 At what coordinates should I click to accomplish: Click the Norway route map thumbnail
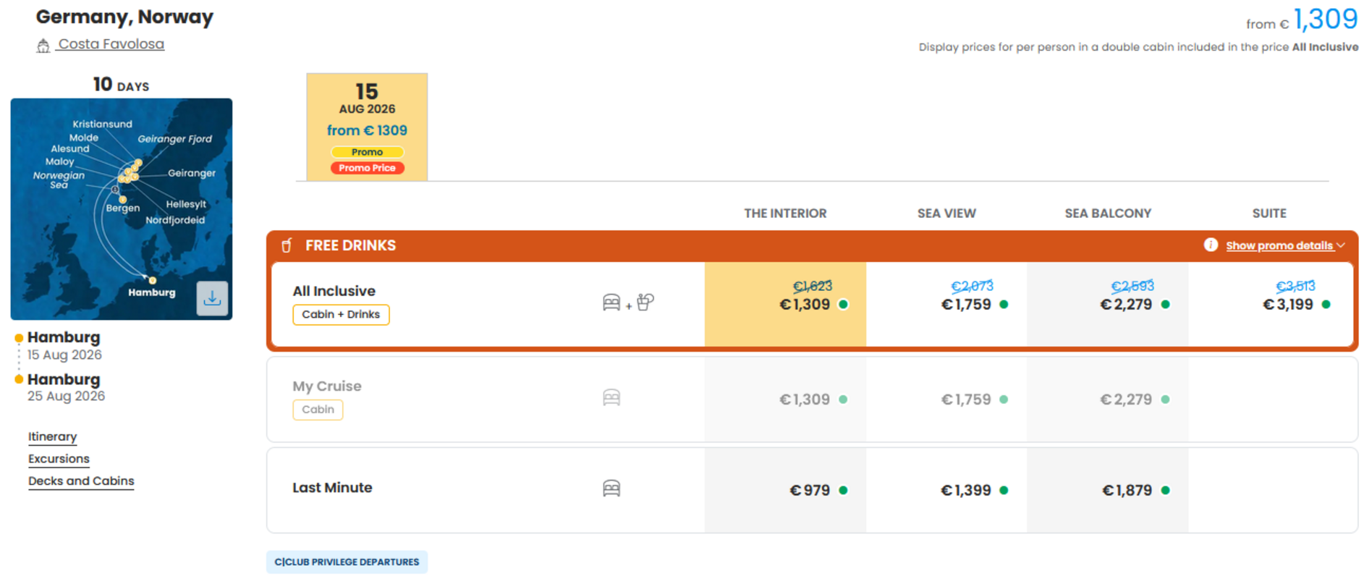122,209
